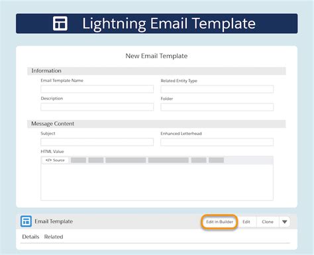Click the Description input field
This screenshot has height=255, width=314.
(97, 107)
